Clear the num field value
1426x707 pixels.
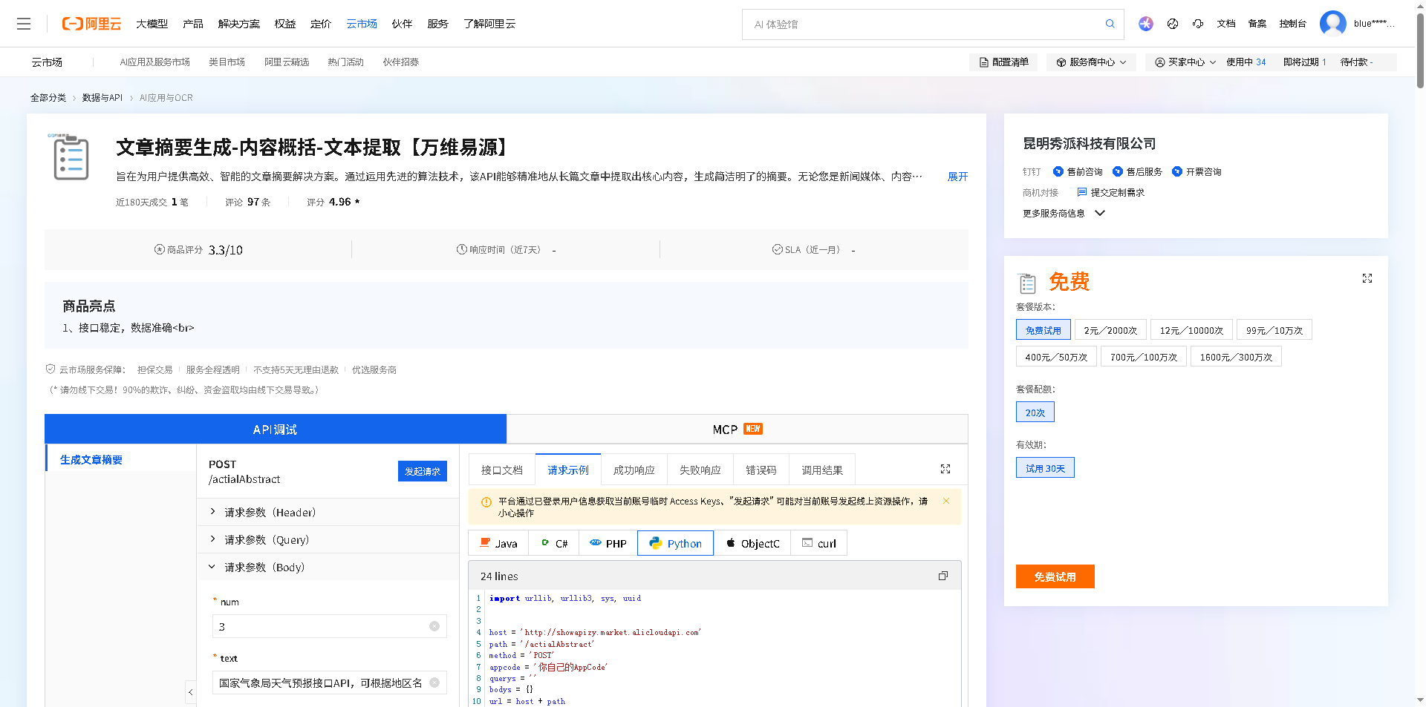click(x=434, y=626)
